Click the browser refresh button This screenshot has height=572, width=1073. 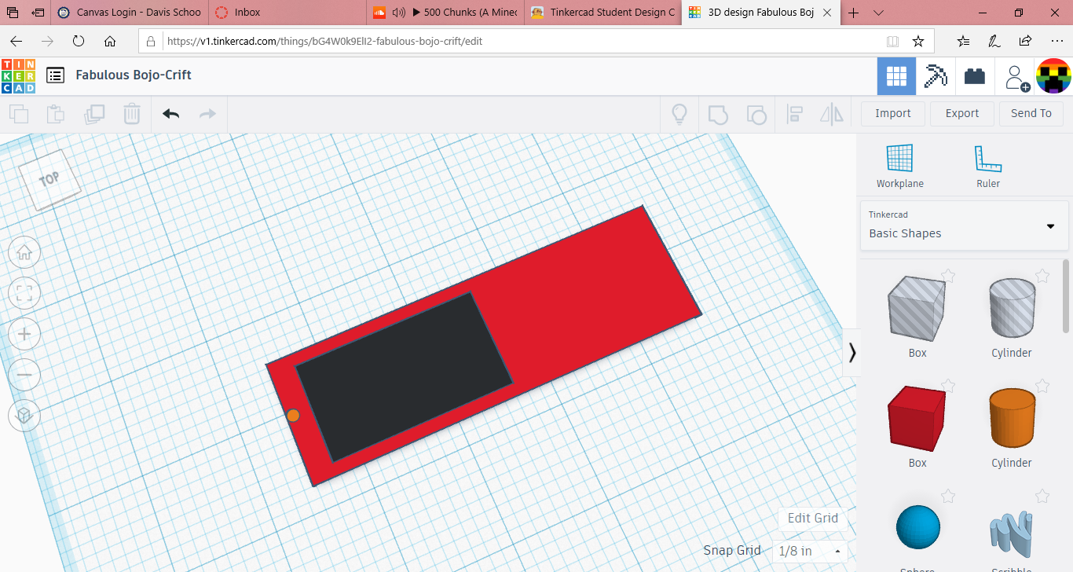[79, 41]
